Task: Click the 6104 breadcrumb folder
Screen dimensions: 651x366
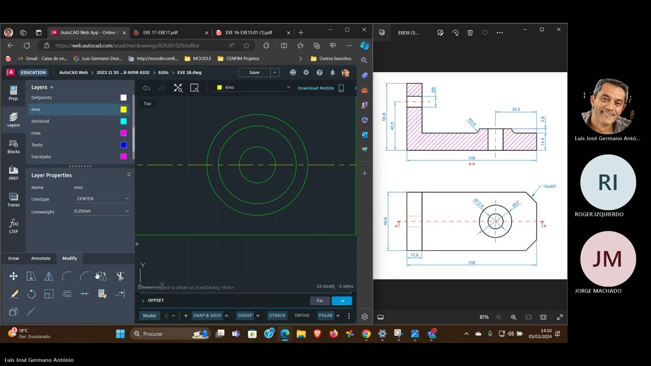Action: tap(163, 73)
